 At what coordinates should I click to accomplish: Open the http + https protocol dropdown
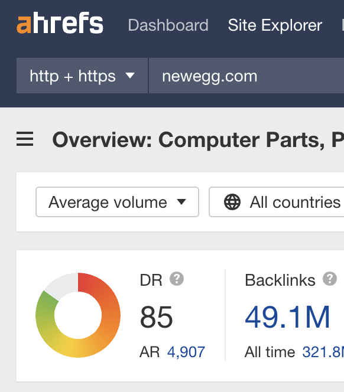(x=82, y=76)
